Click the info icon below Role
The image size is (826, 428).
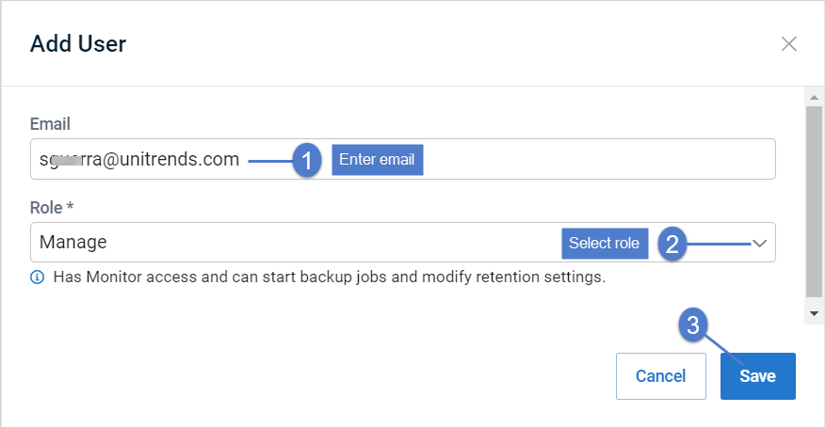point(37,277)
